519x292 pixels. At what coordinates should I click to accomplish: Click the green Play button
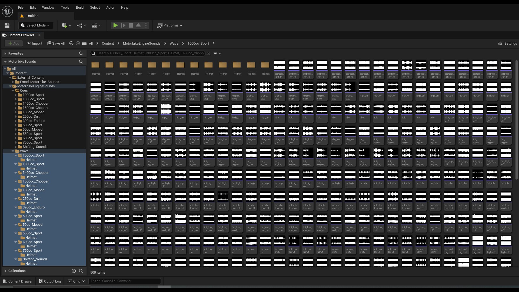point(115,25)
